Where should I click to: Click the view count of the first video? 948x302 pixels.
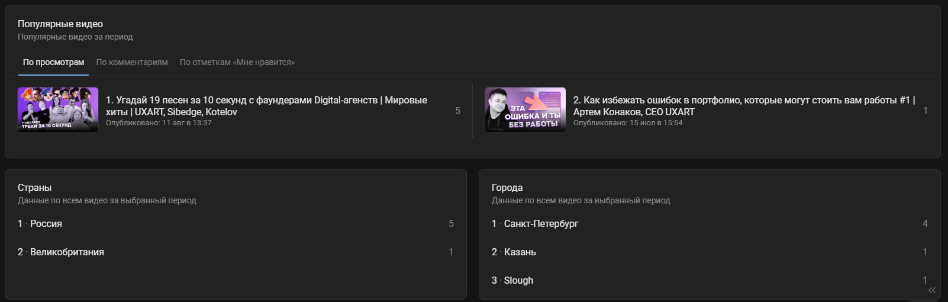tap(457, 111)
